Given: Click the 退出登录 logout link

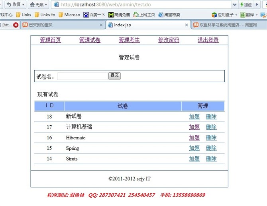Looking at the screenshot, I should 208,40.
